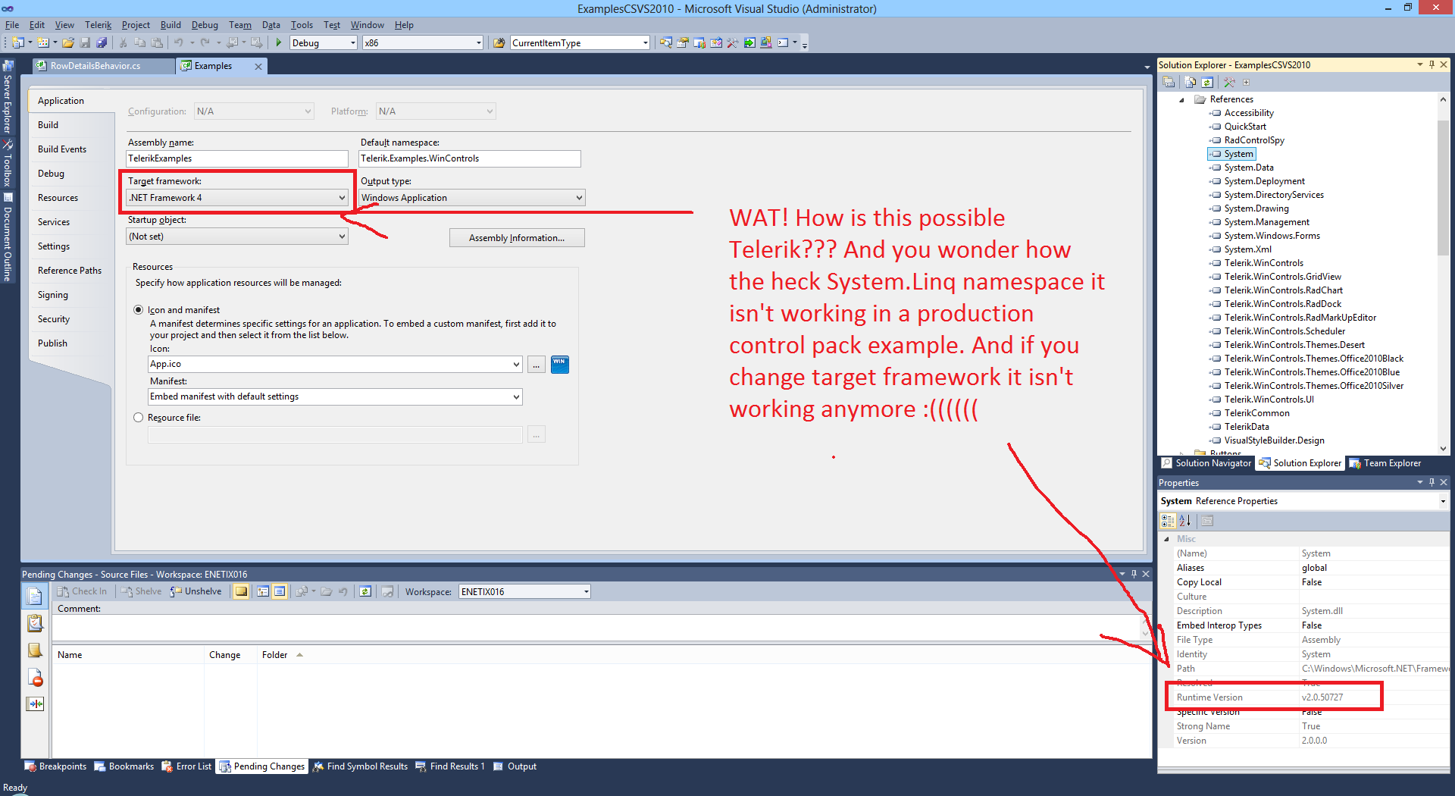
Task: Select System.Windows.Forms reference
Action: (1272, 236)
